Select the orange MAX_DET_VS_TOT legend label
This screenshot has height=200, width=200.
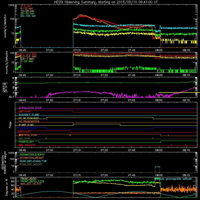[x=31, y=184]
